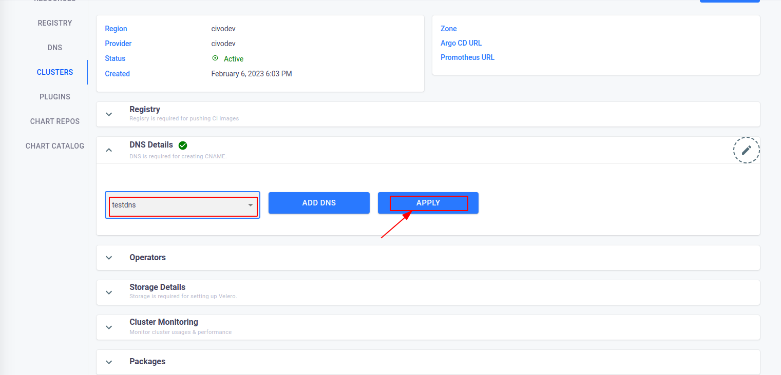Click the Cluster Monitoring section title
The image size is (781, 375).
[x=164, y=322]
